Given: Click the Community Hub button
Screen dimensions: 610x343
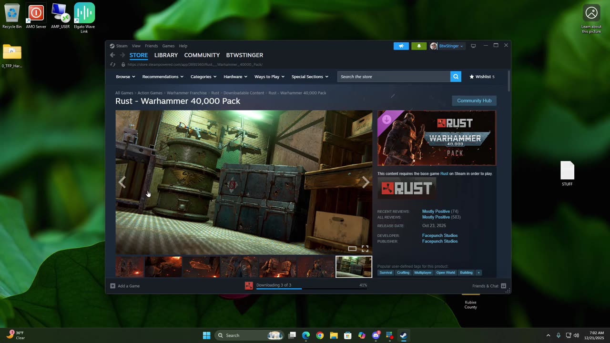Looking at the screenshot, I should [474, 101].
